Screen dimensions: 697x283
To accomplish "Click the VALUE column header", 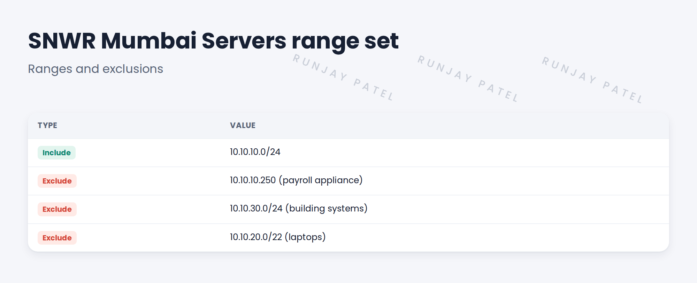I will point(243,125).
